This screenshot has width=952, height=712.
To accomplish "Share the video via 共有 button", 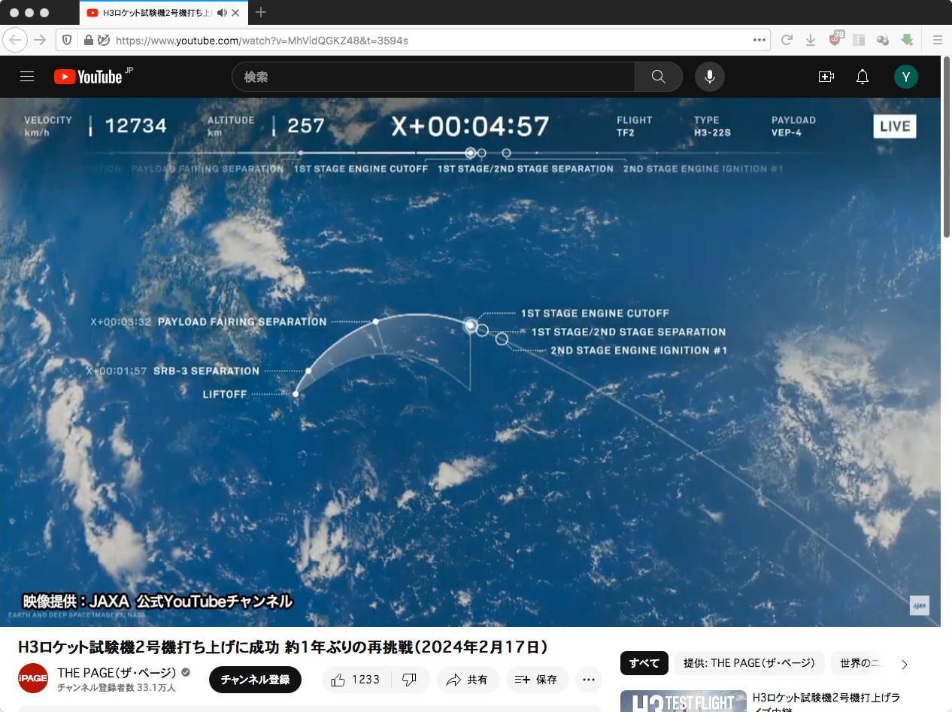I will tap(468, 680).
